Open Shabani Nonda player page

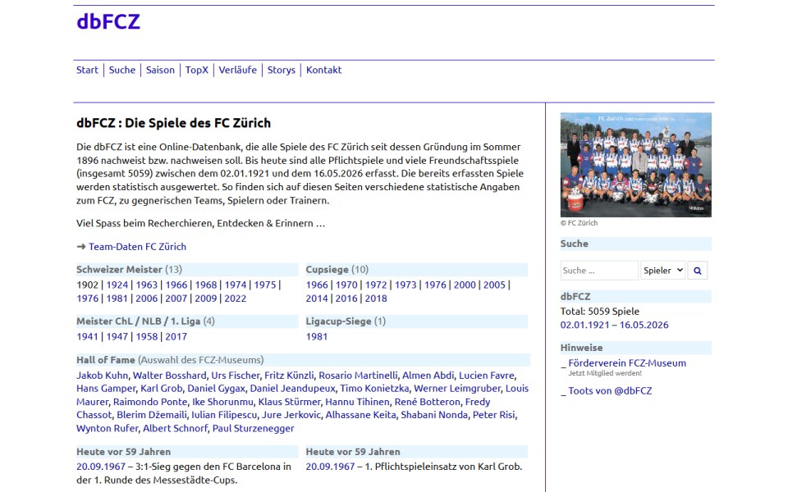(434, 415)
